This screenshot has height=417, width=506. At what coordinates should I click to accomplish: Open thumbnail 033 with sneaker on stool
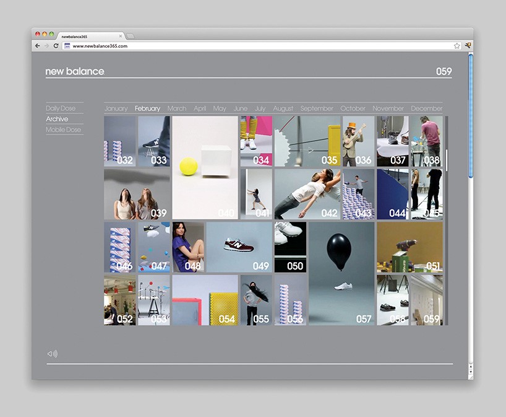click(x=154, y=141)
